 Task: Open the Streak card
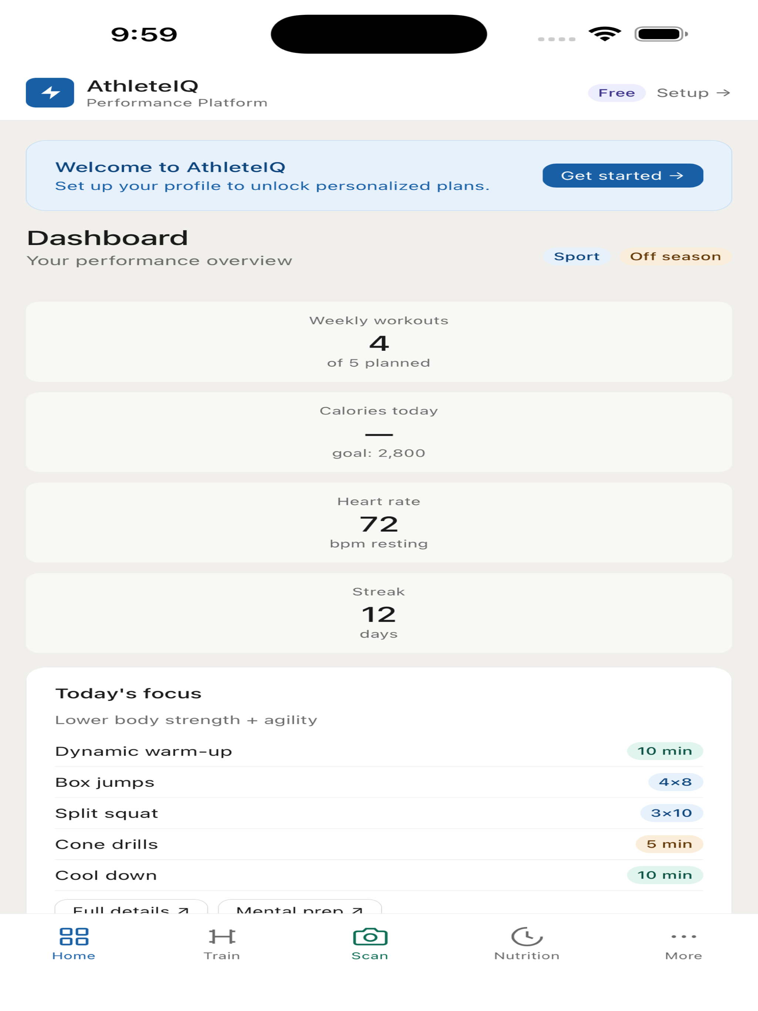[x=379, y=613]
